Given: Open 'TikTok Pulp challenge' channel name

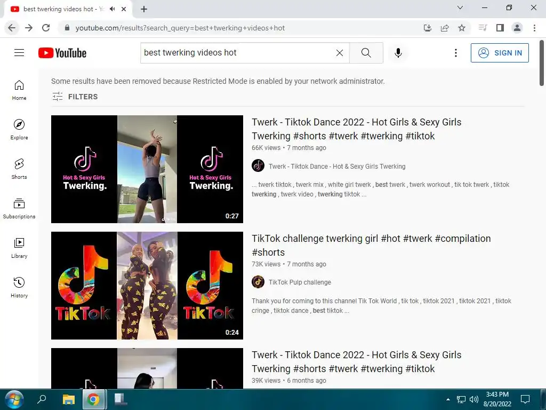Looking at the screenshot, I should (300, 282).
